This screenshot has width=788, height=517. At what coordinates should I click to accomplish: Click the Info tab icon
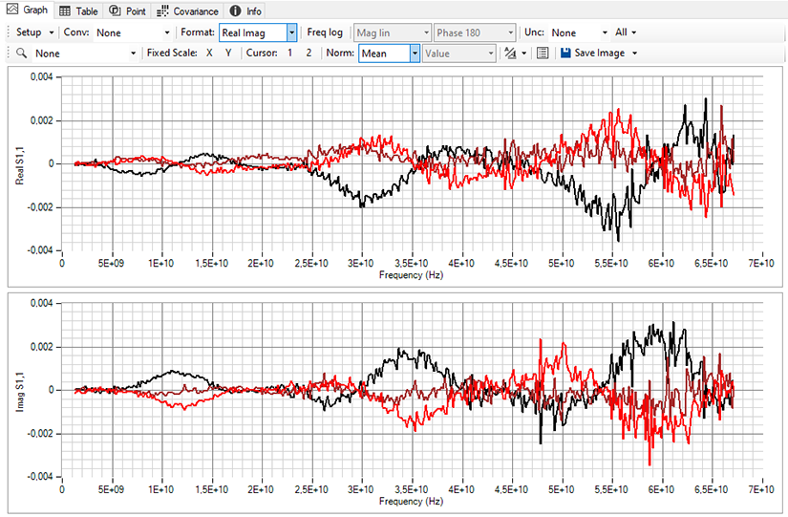click(235, 11)
